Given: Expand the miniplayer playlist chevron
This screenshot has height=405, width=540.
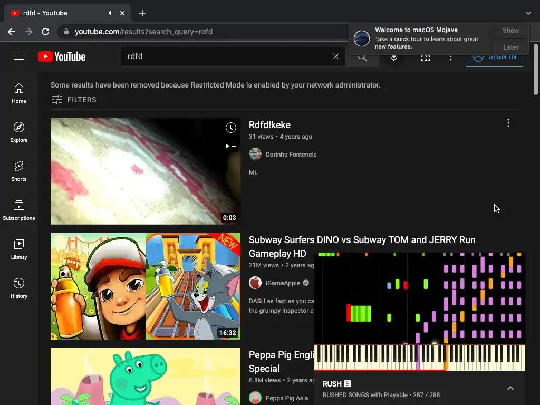Looking at the screenshot, I should click(510, 388).
